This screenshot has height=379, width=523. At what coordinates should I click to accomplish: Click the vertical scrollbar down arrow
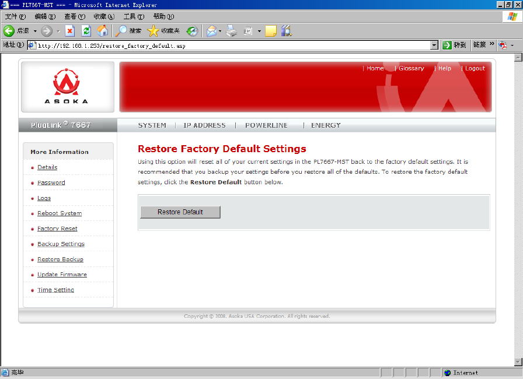[518, 362]
